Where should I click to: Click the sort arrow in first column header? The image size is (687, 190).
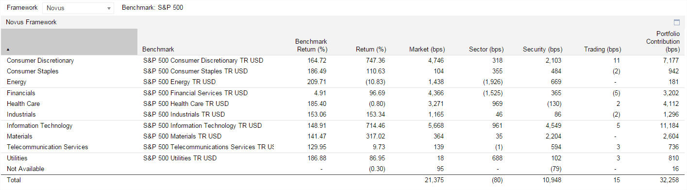coord(8,50)
